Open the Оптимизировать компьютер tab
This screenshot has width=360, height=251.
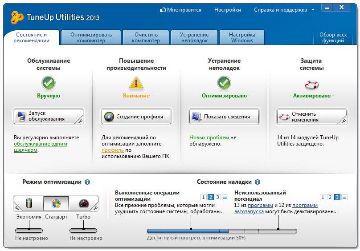[x=91, y=37]
